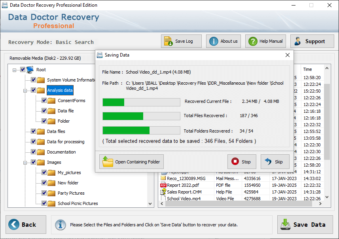Image resolution: width=339 pixels, height=239 pixels.
Task: Click the Help Manual button label
Action: pyautogui.click(x=271, y=41)
